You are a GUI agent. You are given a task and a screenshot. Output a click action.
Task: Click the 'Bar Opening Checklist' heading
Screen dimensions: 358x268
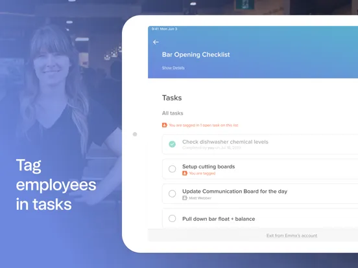[x=196, y=54]
